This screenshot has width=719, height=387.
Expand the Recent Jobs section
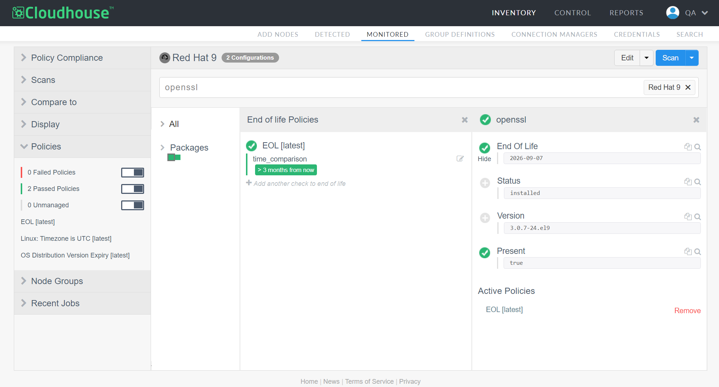[x=83, y=303]
